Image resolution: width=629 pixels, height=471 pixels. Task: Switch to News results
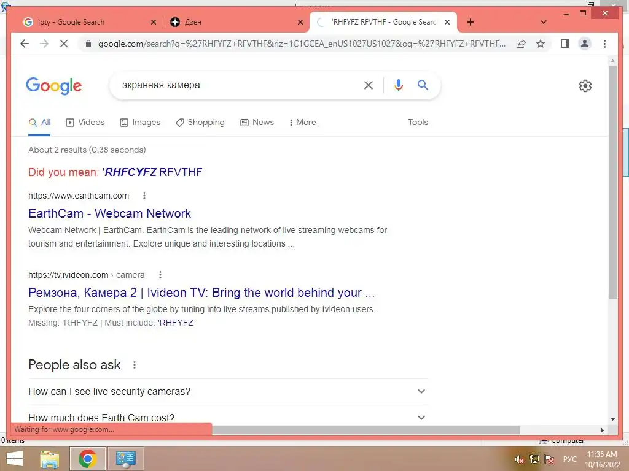tap(257, 122)
